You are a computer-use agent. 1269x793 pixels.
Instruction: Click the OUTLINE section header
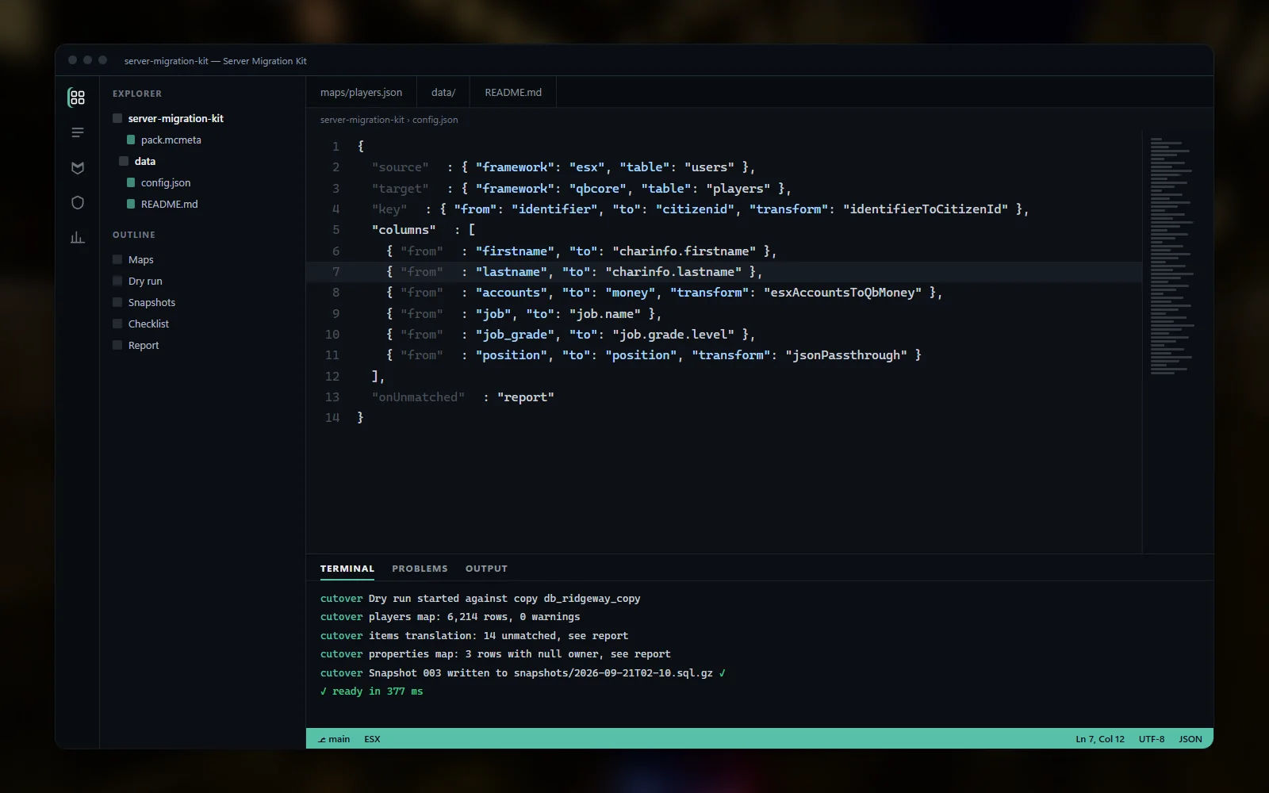click(134, 235)
